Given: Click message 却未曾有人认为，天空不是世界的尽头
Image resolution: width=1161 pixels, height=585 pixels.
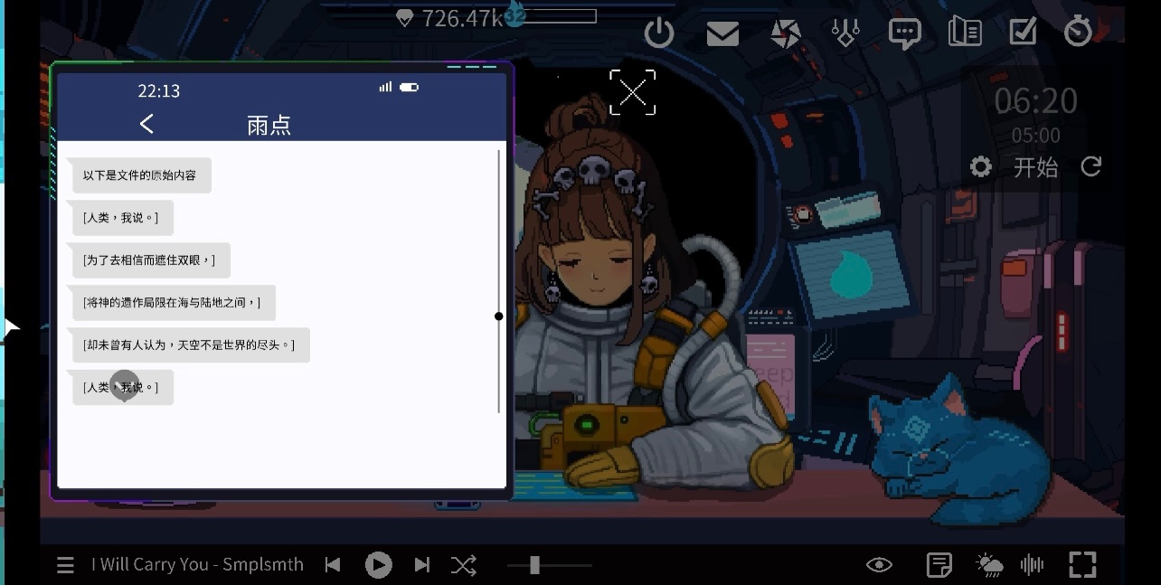Looking at the screenshot, I should pyautogui.click(x=189, y=345).
